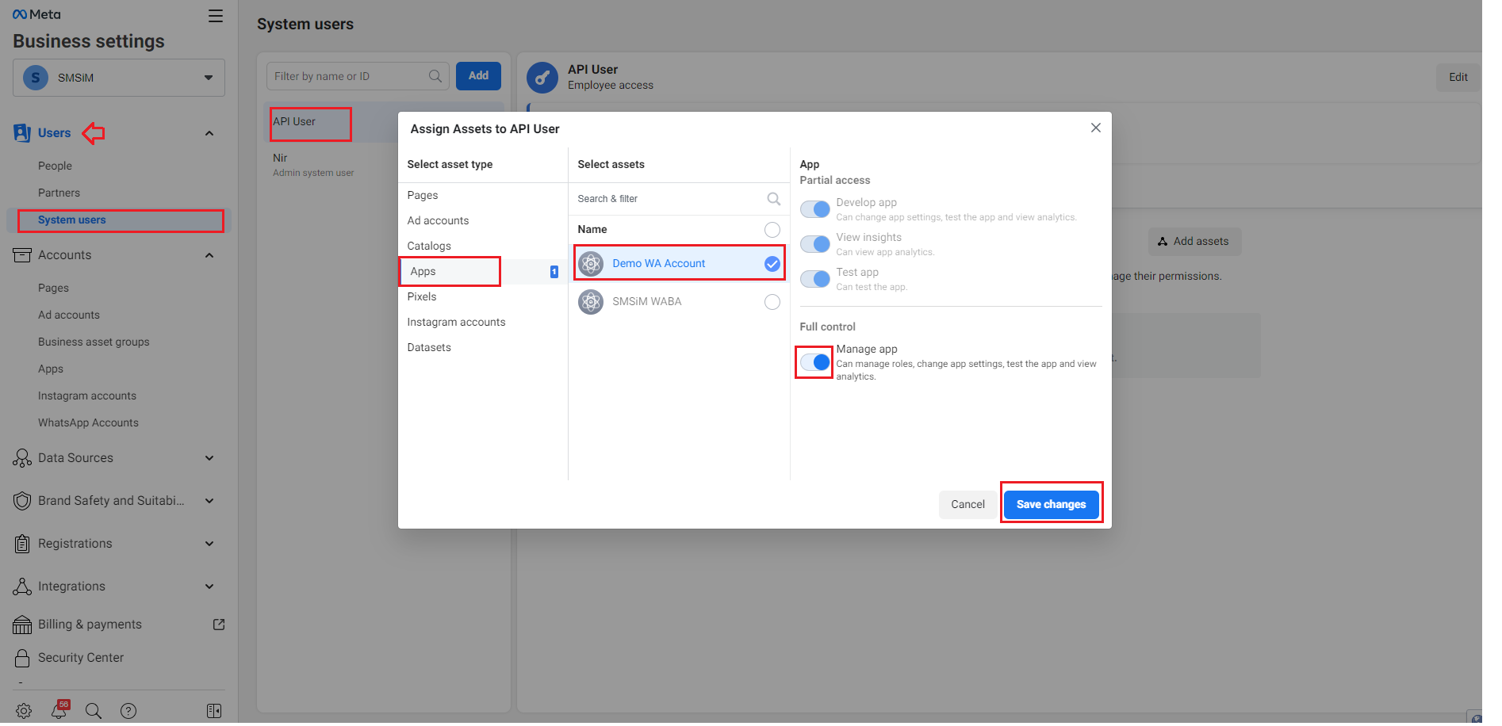Click the Brand Safety shield icon
The image size is (1502, 726).
[x=22, y=501]
